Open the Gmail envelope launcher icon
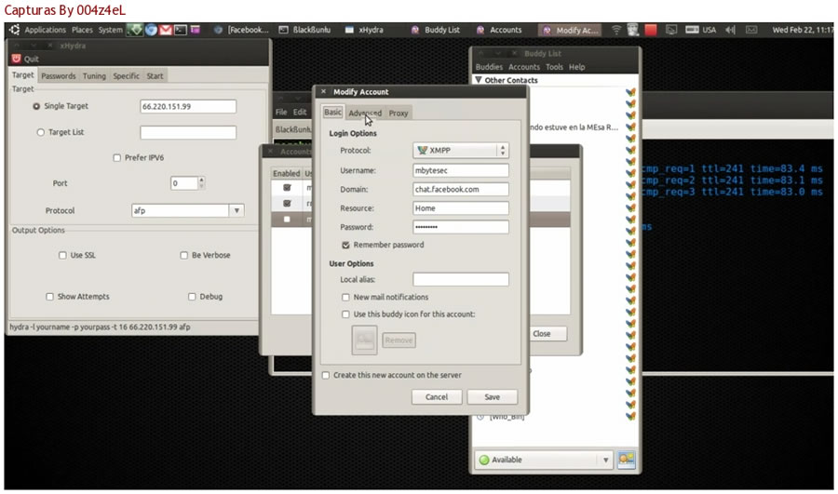Viewport: 838px width, 494px height. 166,30
